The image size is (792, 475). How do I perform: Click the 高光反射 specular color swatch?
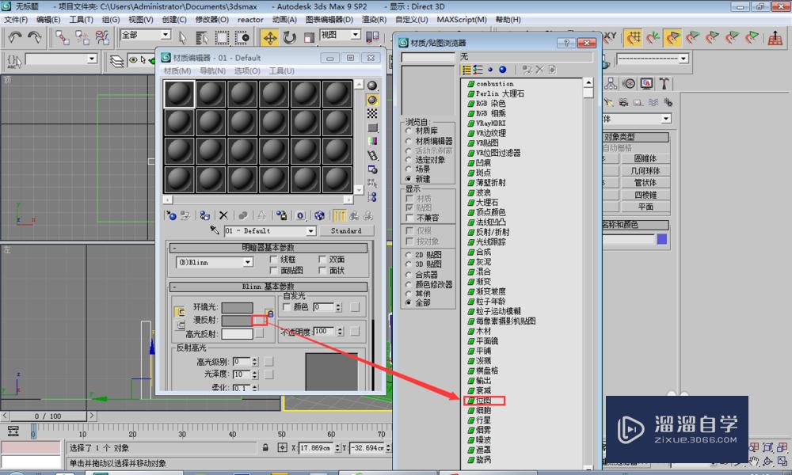tap(238, 333)
